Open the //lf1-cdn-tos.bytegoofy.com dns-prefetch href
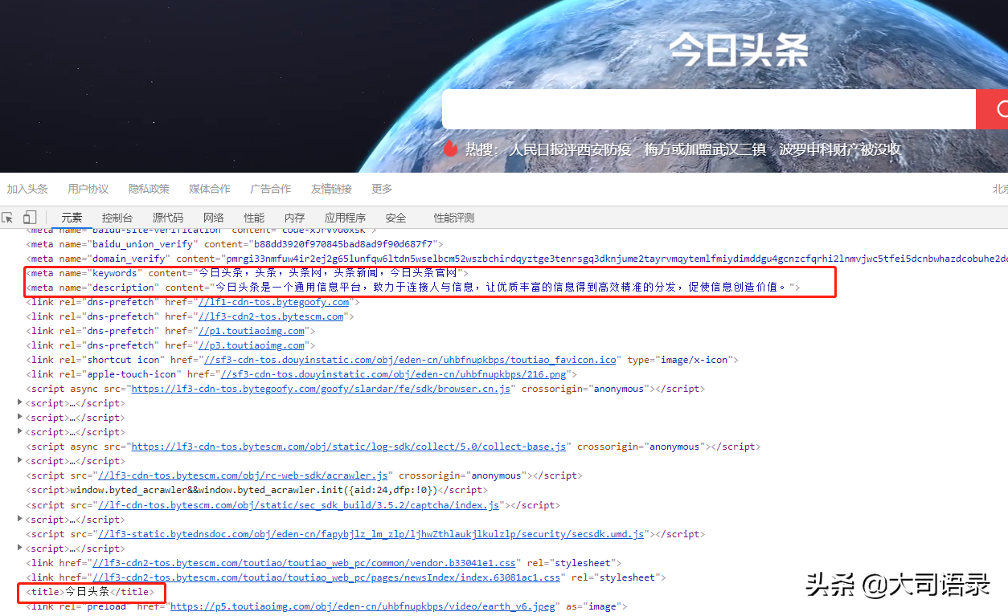 (x=274, y=302)
